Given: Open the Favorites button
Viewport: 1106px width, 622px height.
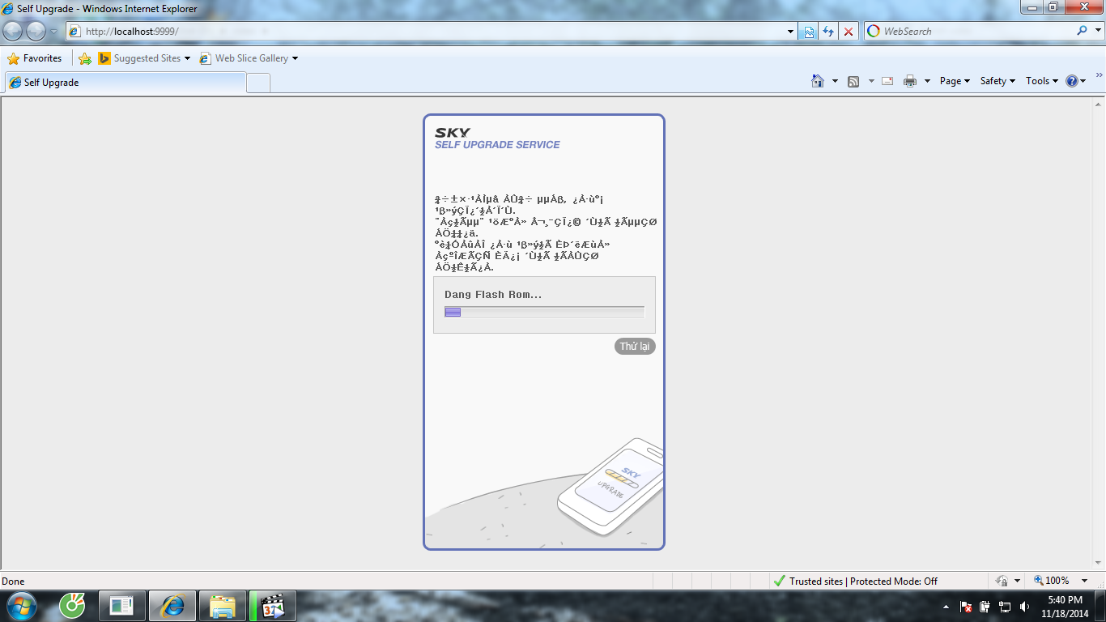Looking at the screenshot, I should click(x=35, y=58).
